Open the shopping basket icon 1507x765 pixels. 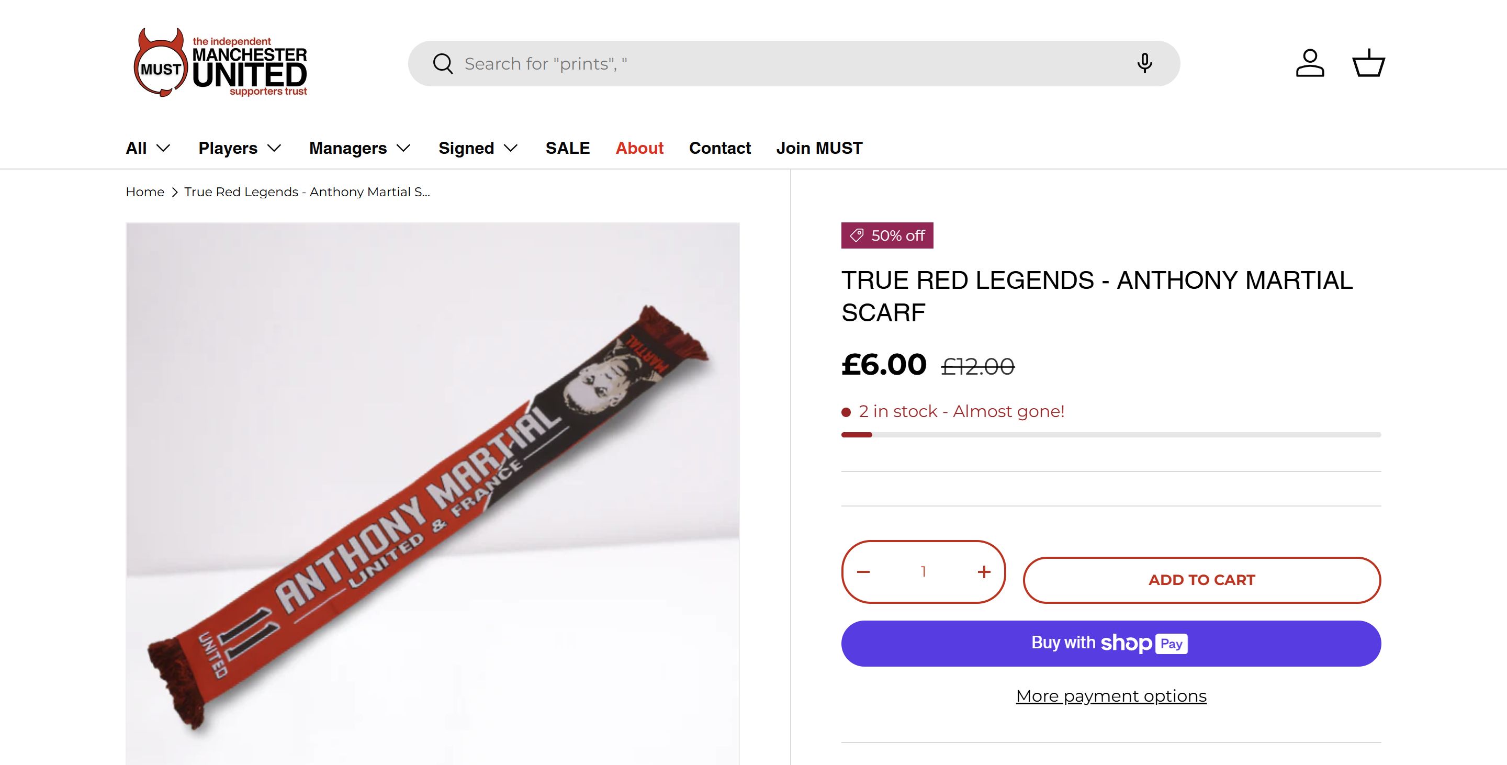click(1368, 63)
